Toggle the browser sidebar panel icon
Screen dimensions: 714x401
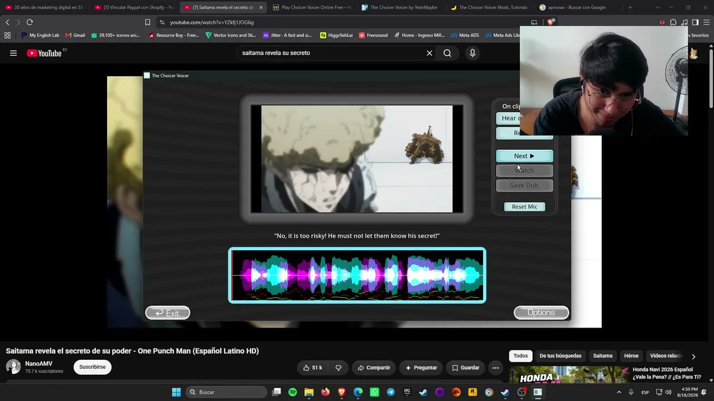point(695,22)
